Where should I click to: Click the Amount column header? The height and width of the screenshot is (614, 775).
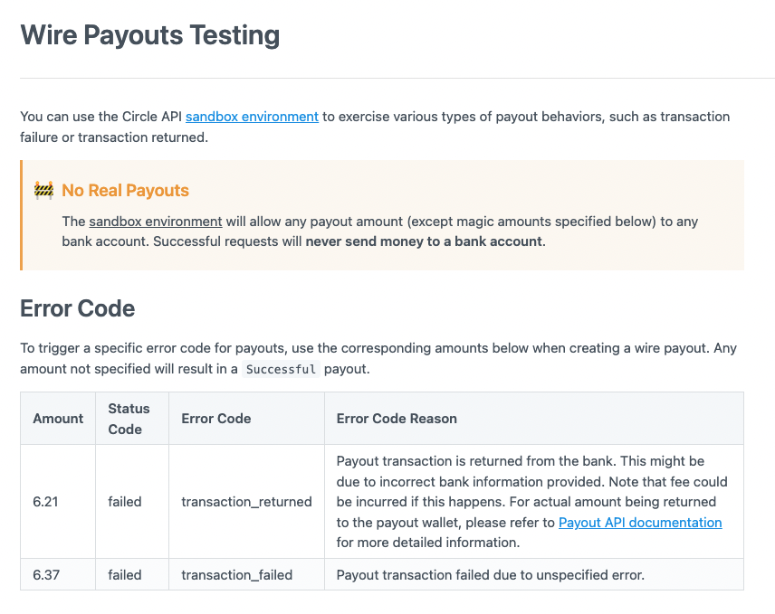(58, 419)
